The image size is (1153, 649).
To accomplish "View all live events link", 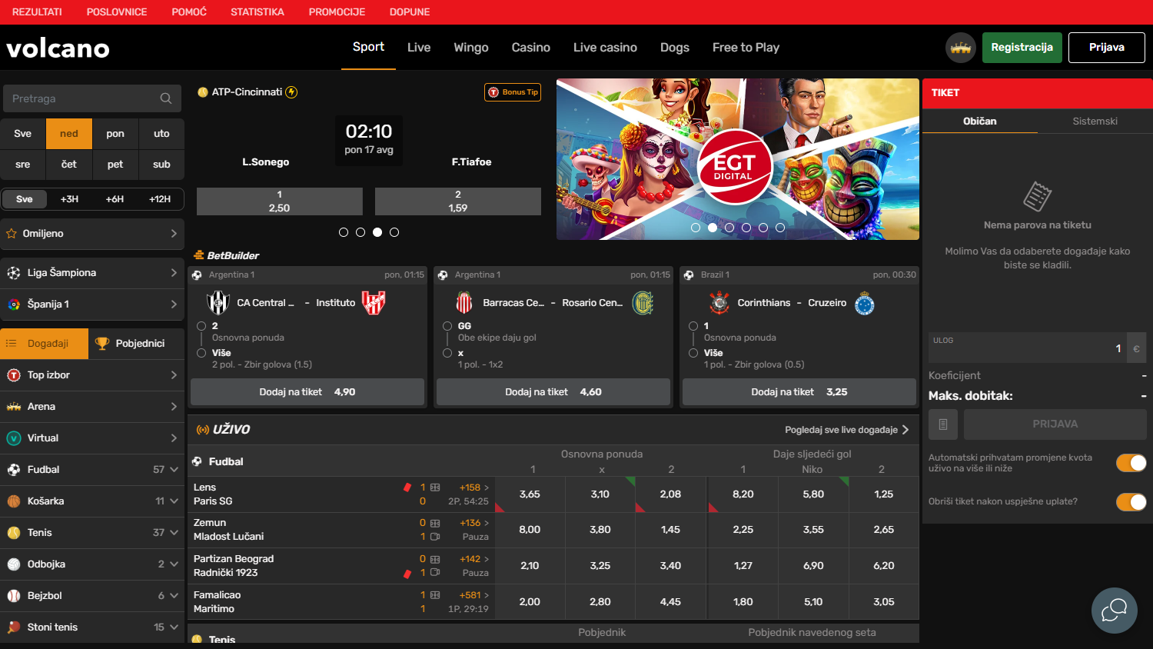I will coord(846,430).
